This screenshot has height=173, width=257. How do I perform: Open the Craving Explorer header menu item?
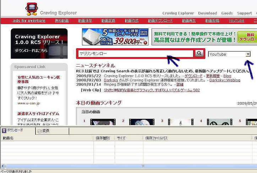click(x=178, y=13)
